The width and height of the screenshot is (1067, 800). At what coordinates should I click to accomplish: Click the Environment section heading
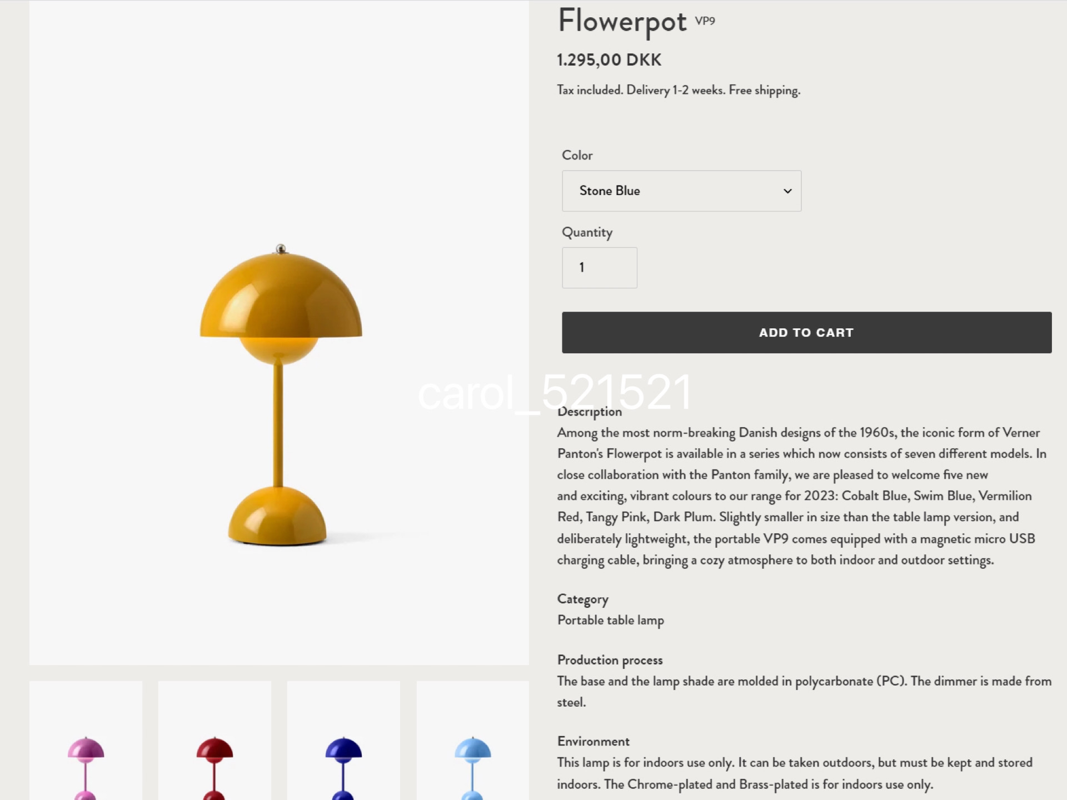coord(593,741)
